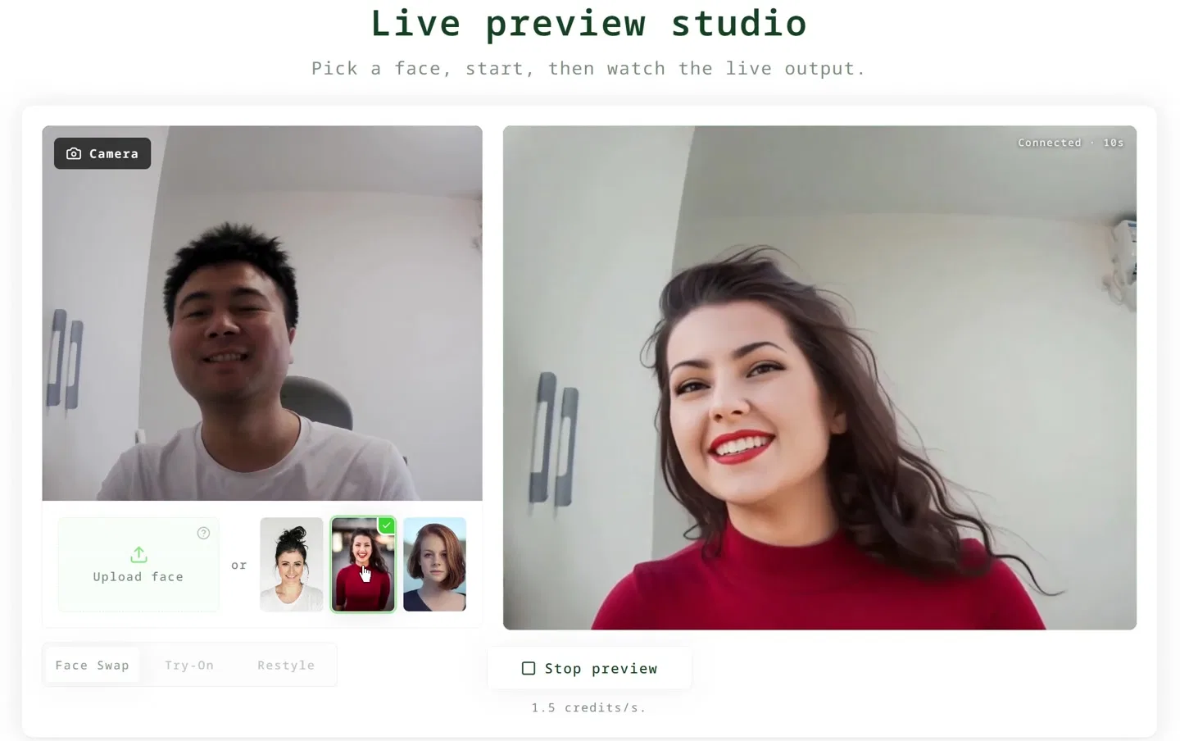Screen dimensions: 1180x741
Task: Click the '1.5 credits/s.' text
Action: click(588, 707)
